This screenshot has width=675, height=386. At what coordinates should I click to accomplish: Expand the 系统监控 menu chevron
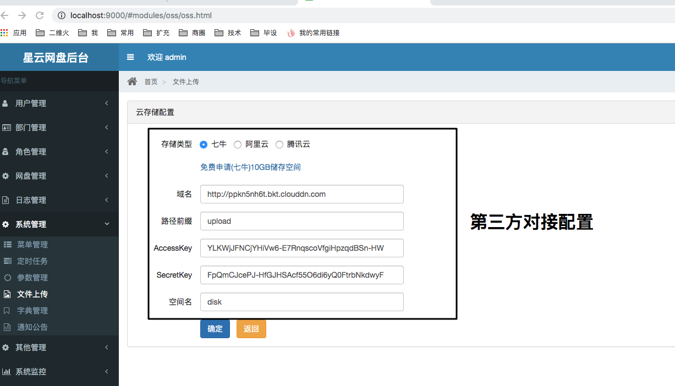click(107, 372)
